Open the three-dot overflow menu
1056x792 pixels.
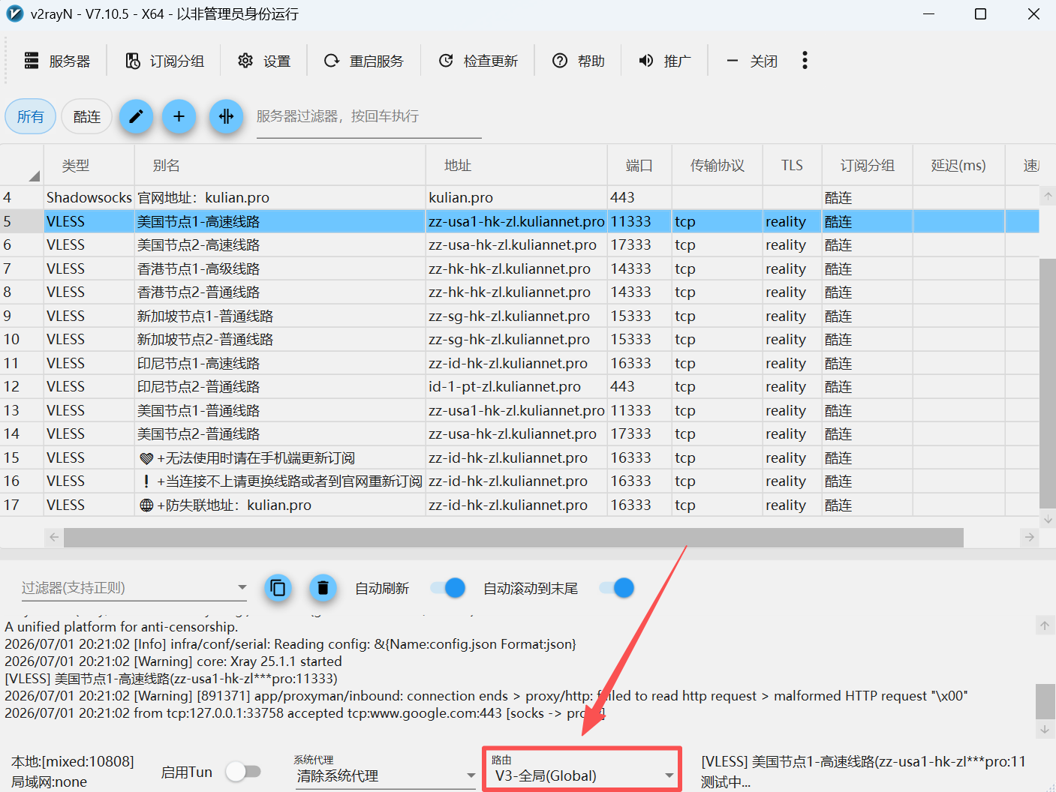point(805,61)
